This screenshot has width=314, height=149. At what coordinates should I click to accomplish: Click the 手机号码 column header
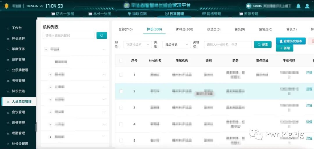click(x=289, y=61)
